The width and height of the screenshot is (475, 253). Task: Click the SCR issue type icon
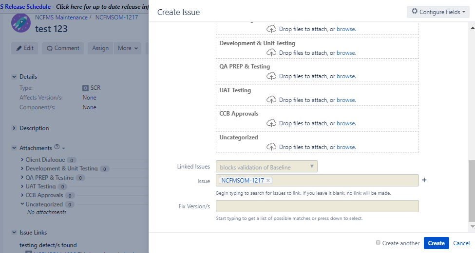(x=85, y=88)
